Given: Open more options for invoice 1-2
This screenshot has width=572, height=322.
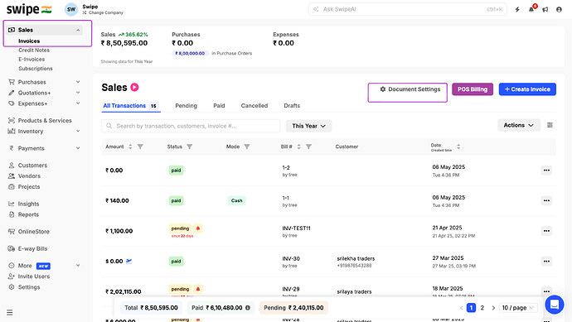Looking at the screenshot, I should [546, 171].
